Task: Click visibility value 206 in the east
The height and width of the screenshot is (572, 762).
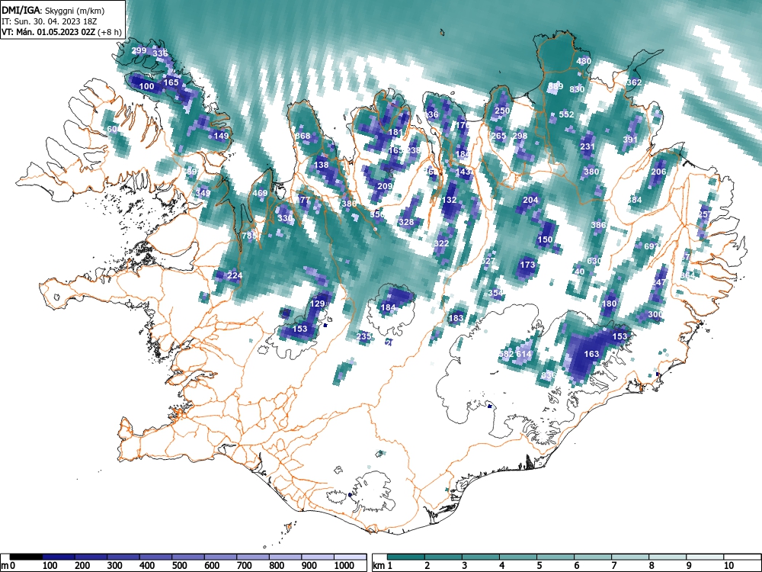Action: click(x=658, y=172)
